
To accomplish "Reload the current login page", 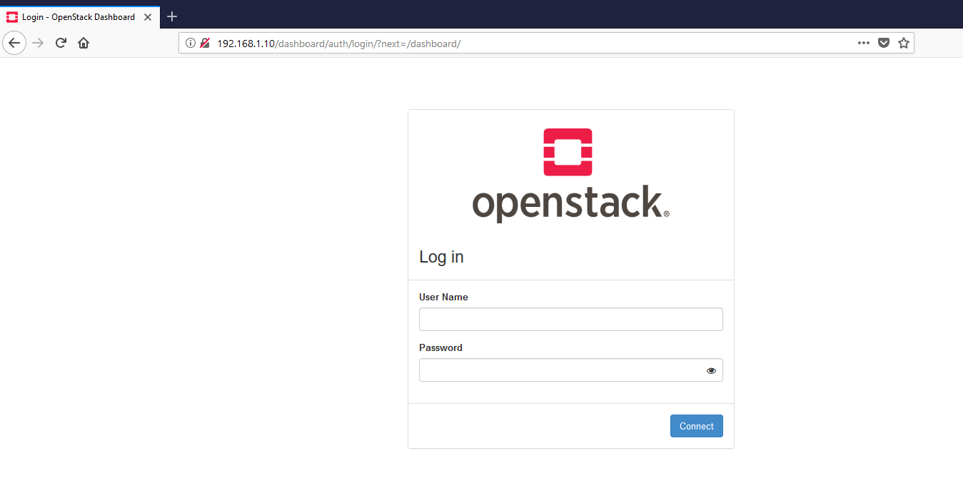I will (61, 43).
